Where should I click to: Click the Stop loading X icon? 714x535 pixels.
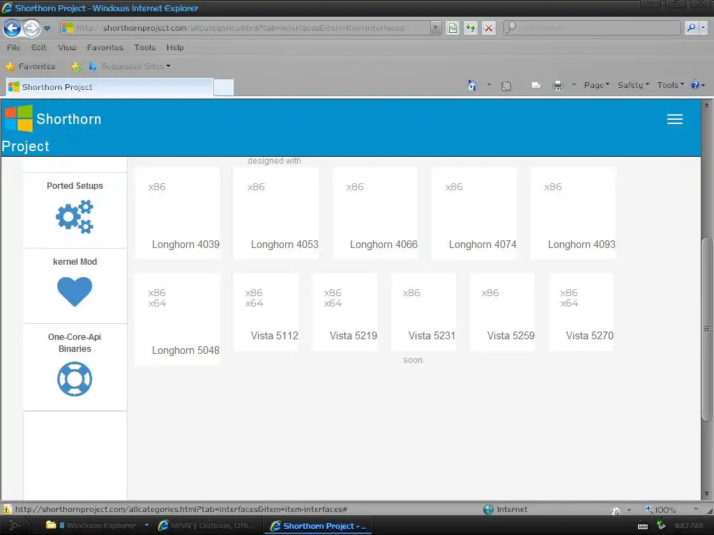click(x=489, y=28)
